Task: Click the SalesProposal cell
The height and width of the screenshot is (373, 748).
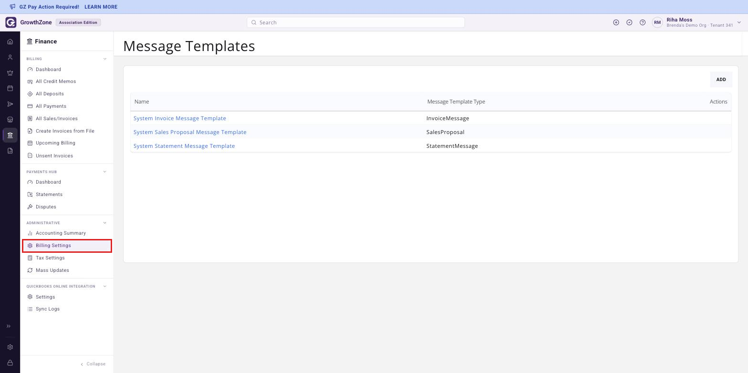Action: [445, 132]
